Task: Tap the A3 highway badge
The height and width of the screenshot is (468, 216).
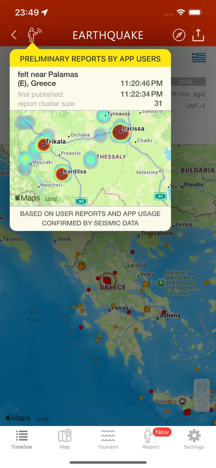Action: (81, 201)
